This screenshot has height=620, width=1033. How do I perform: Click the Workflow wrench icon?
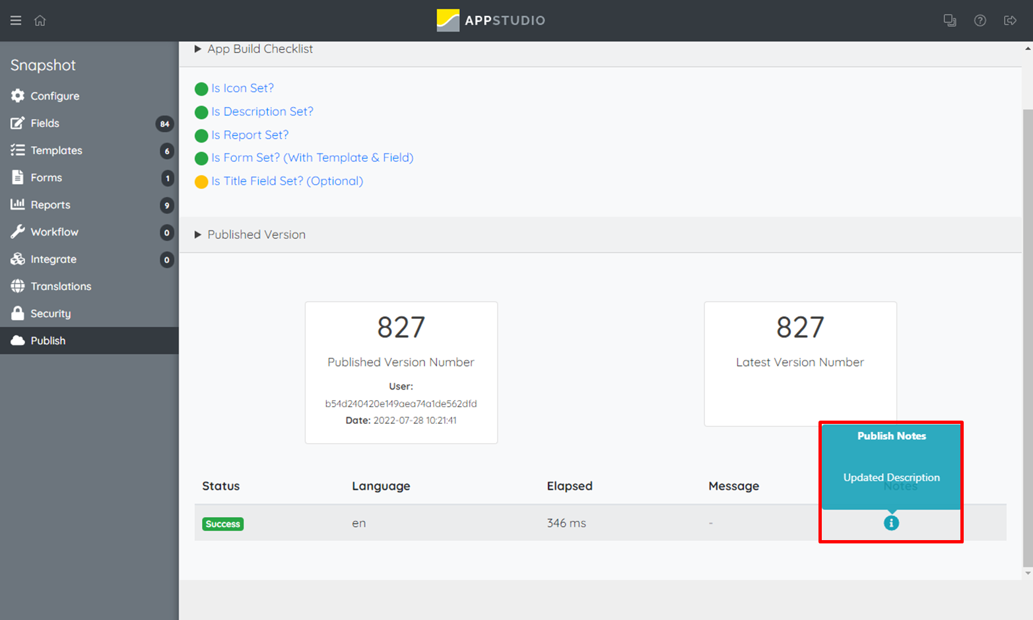(x=18, y=231)
